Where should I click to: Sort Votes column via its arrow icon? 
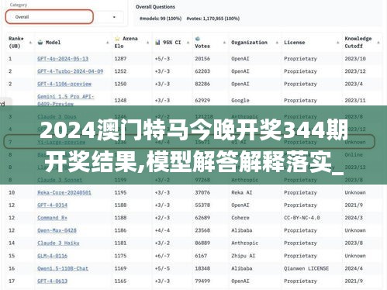[x=224, y=43]
